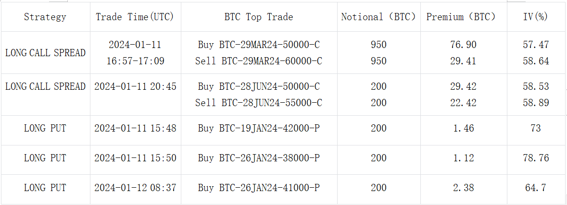567x205 pixels.
Task: Select the Buy BTC-19JAN24-42000-P cell
Action: point(259,128)
